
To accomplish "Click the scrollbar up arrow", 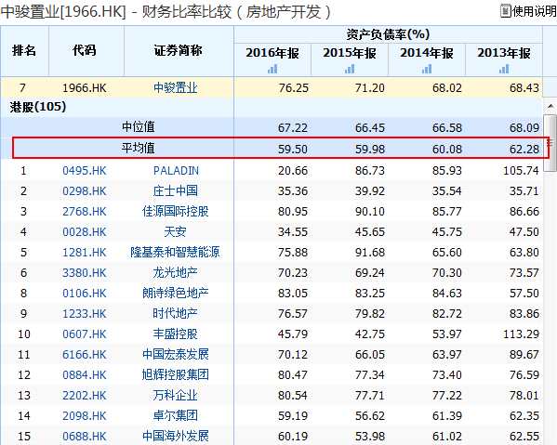I will pos(550,107).
